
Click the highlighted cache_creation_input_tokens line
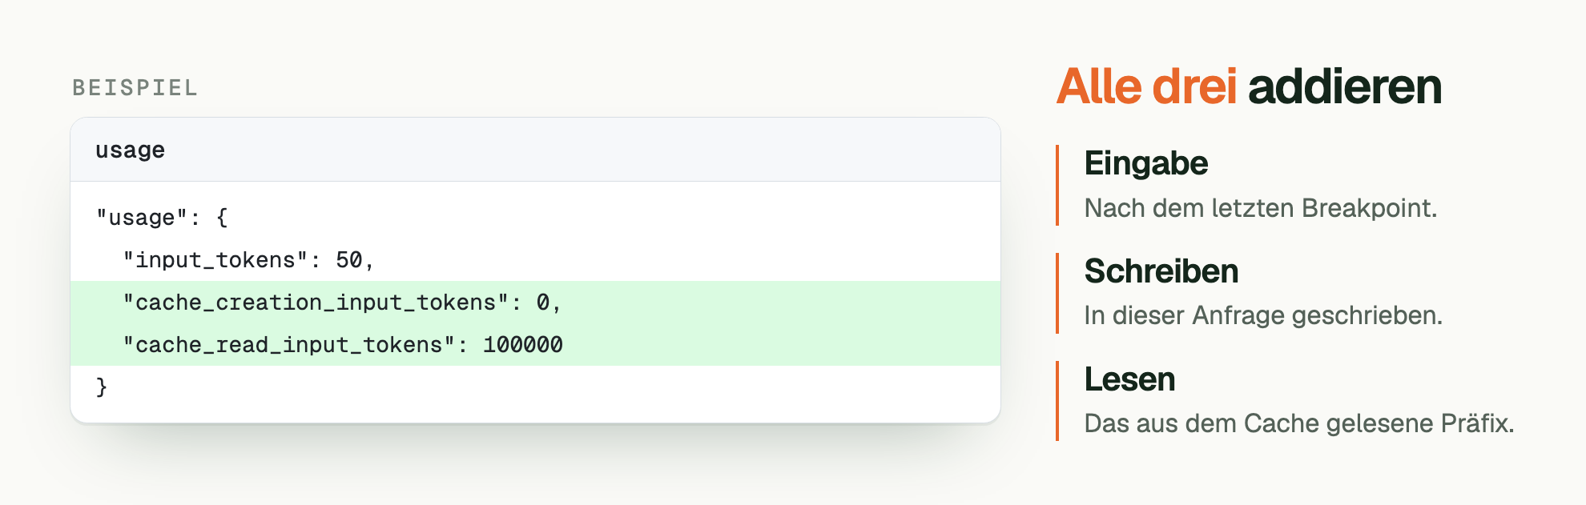[x=535, y=303]
